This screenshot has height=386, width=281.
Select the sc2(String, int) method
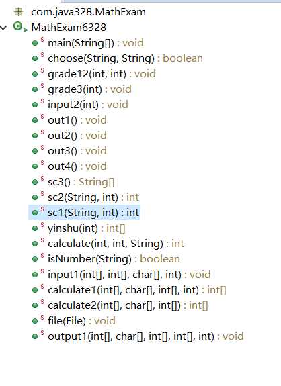[x=93, y=197]
